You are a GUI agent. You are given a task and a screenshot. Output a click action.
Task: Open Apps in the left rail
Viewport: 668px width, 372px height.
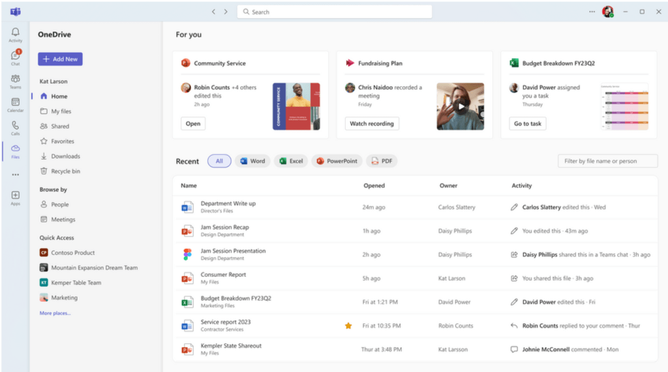(x=16, y=198)
